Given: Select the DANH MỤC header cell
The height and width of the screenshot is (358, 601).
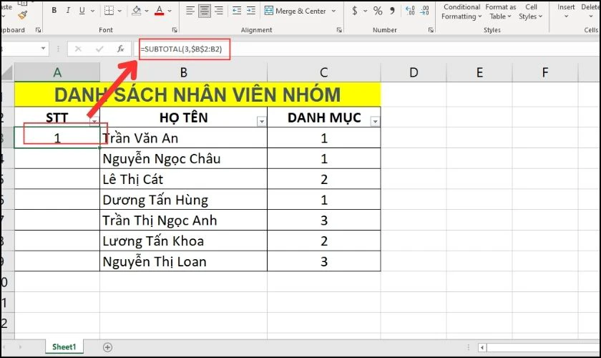Looking at the screenshot, I should (x=324, y=117).
